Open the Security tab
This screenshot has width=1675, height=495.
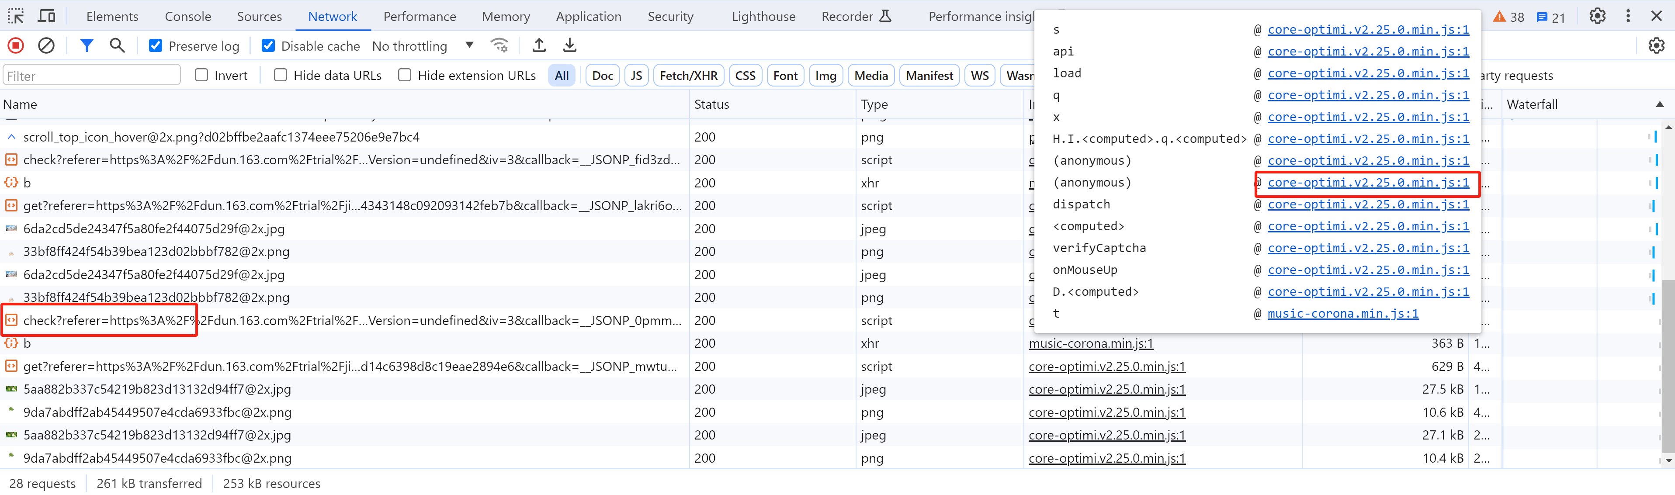[x=670, y=16]
